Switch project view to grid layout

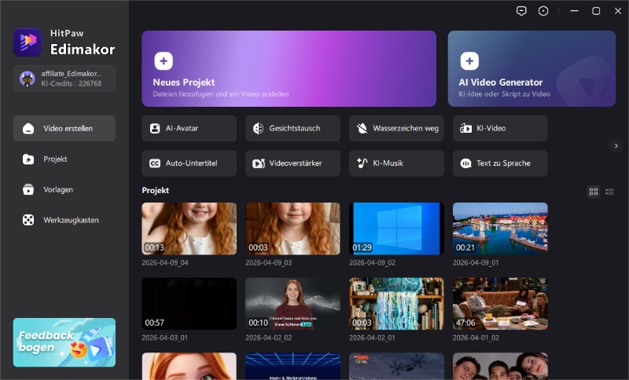point(594,191)
